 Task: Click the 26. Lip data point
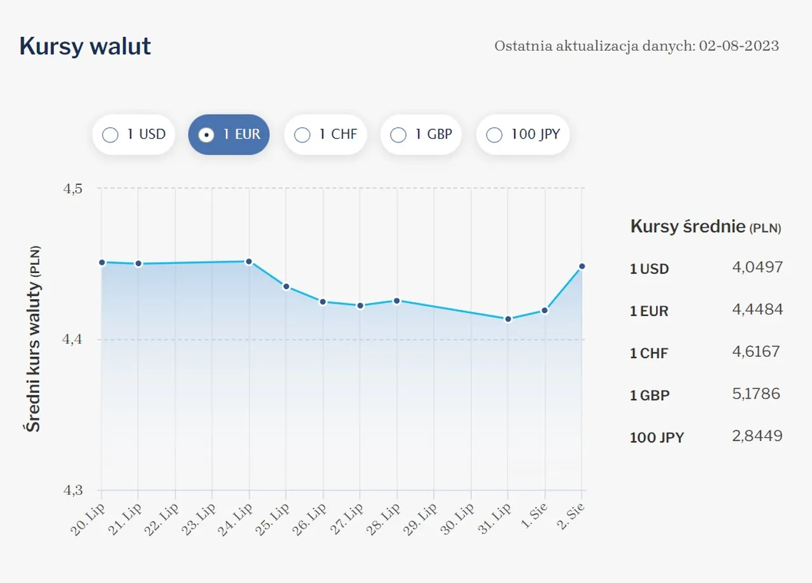coord(323,302)
